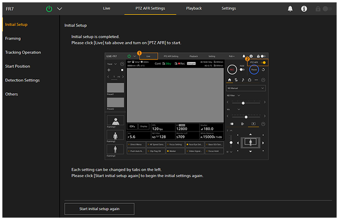Click the green power icon beside FR7

tap(49, 9)
